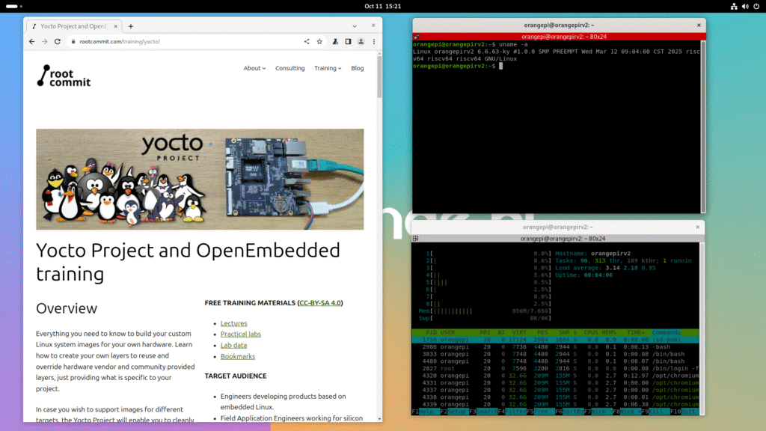Click the power icon in the top bar
The height and width of the screenshot is (431, 766).
[756, 7]
